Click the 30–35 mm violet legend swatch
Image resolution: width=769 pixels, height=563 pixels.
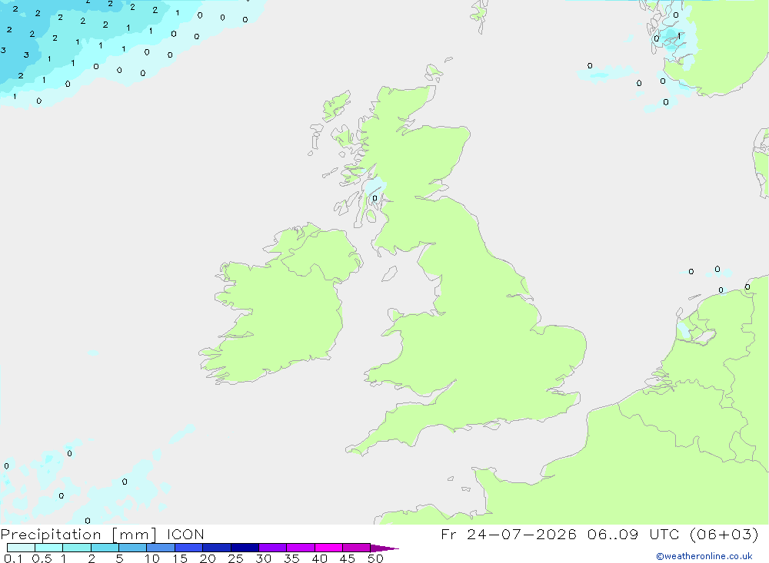272,548
